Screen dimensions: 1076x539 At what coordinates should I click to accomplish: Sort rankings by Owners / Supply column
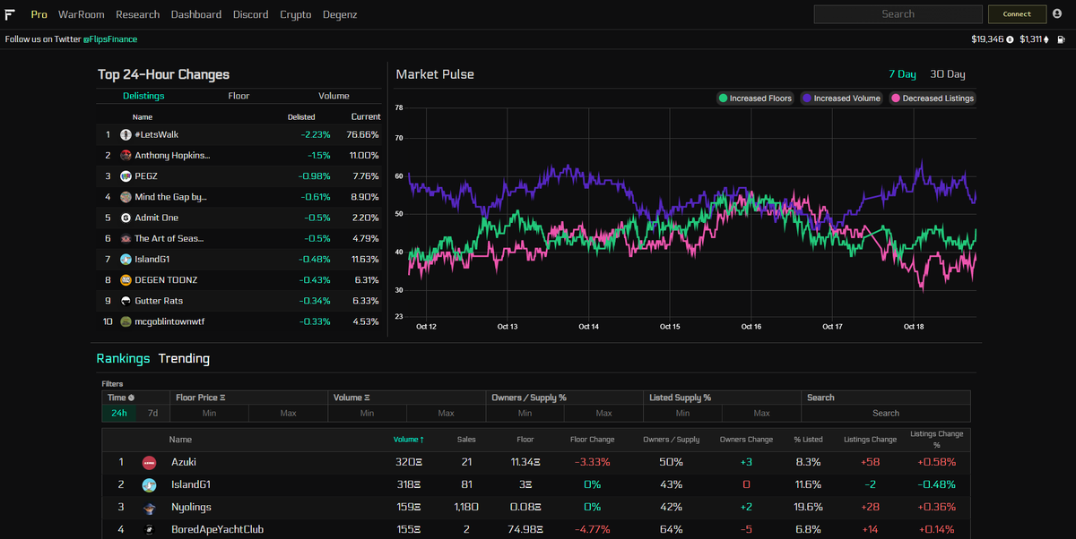coord(672,440)
